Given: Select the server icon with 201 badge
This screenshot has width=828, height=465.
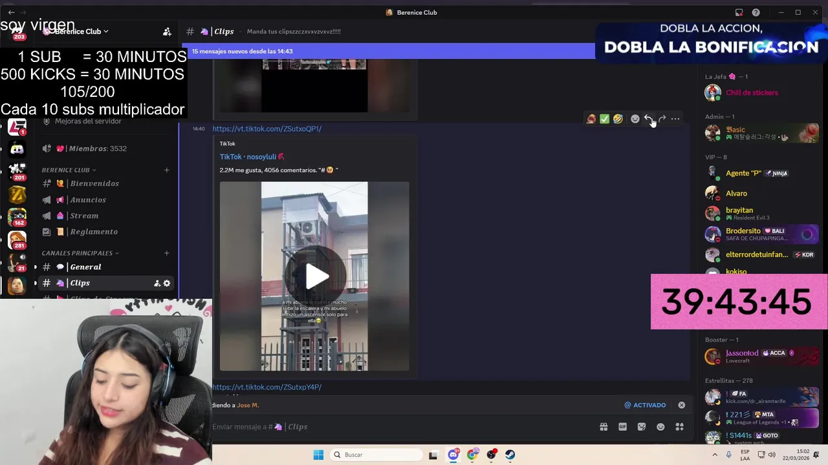Looking at the screenshot, I should pos(17,172).
